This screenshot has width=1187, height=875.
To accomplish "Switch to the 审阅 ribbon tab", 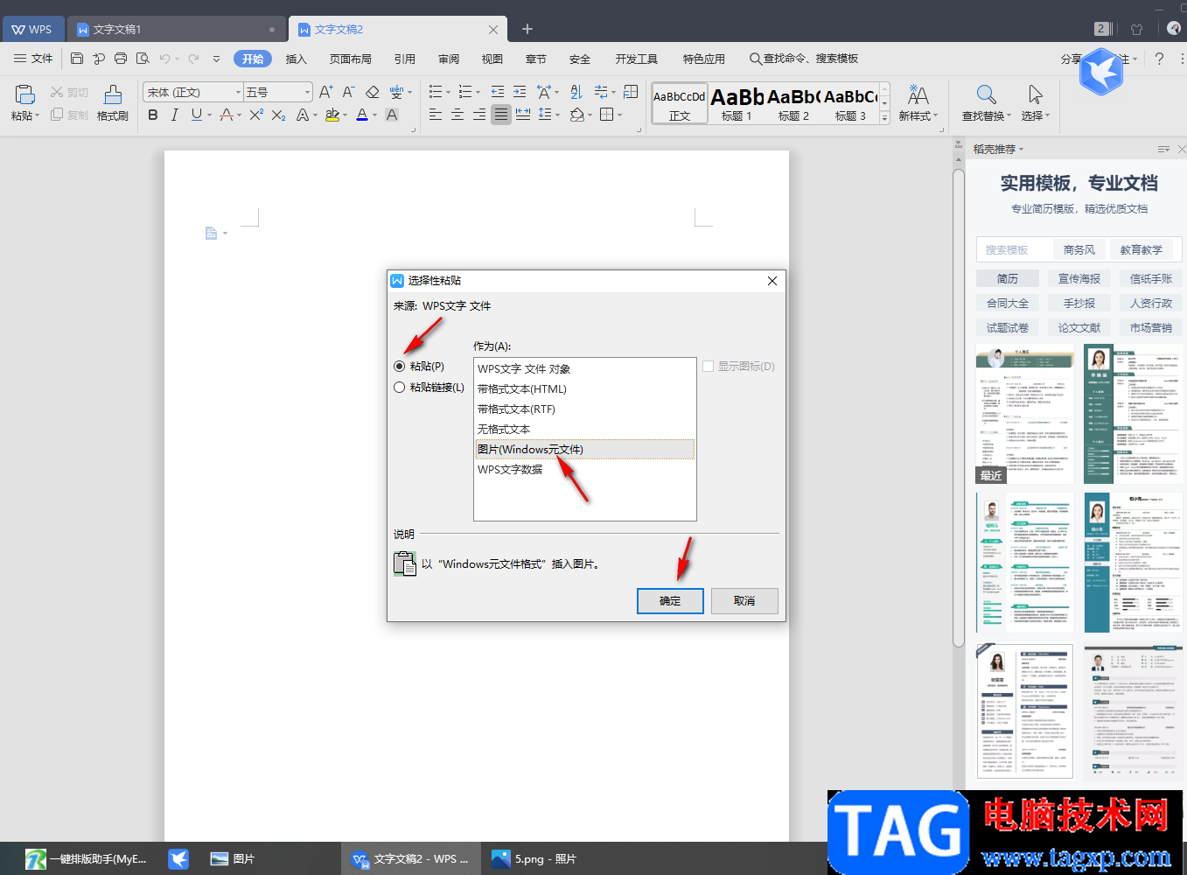I will pos(449,59).
